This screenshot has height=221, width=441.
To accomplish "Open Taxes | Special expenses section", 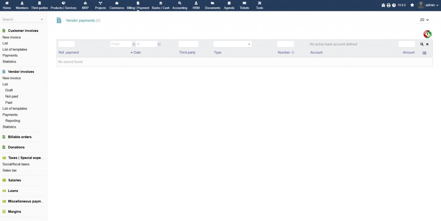I will click(26, 157).
